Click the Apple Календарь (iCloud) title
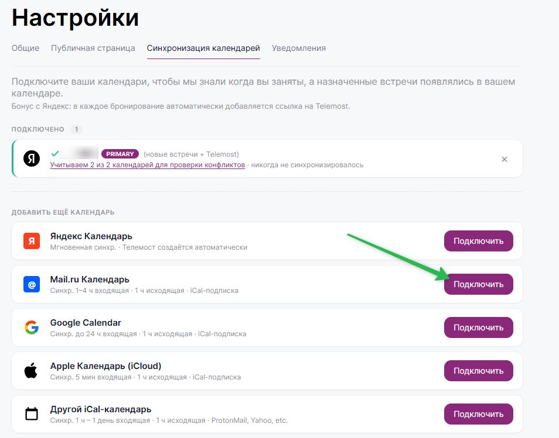The height and width of the screenshot is (438, 559). tap(106, 365)
